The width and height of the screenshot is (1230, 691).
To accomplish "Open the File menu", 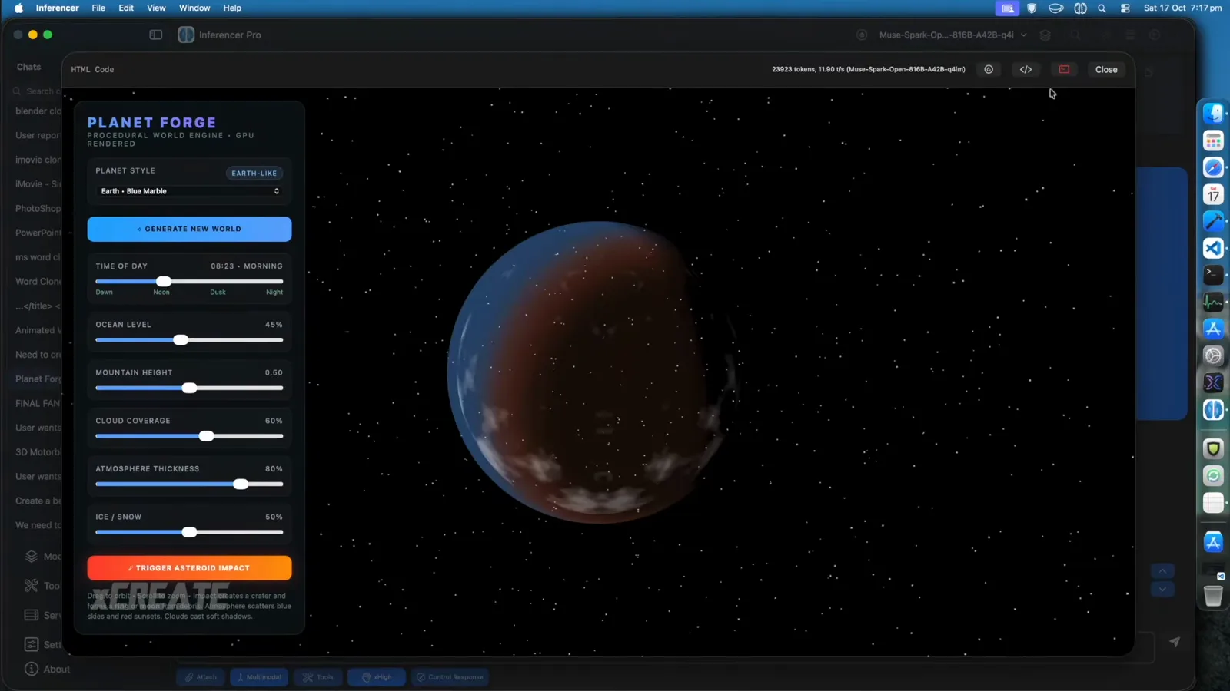I will [x=98, y=8].
